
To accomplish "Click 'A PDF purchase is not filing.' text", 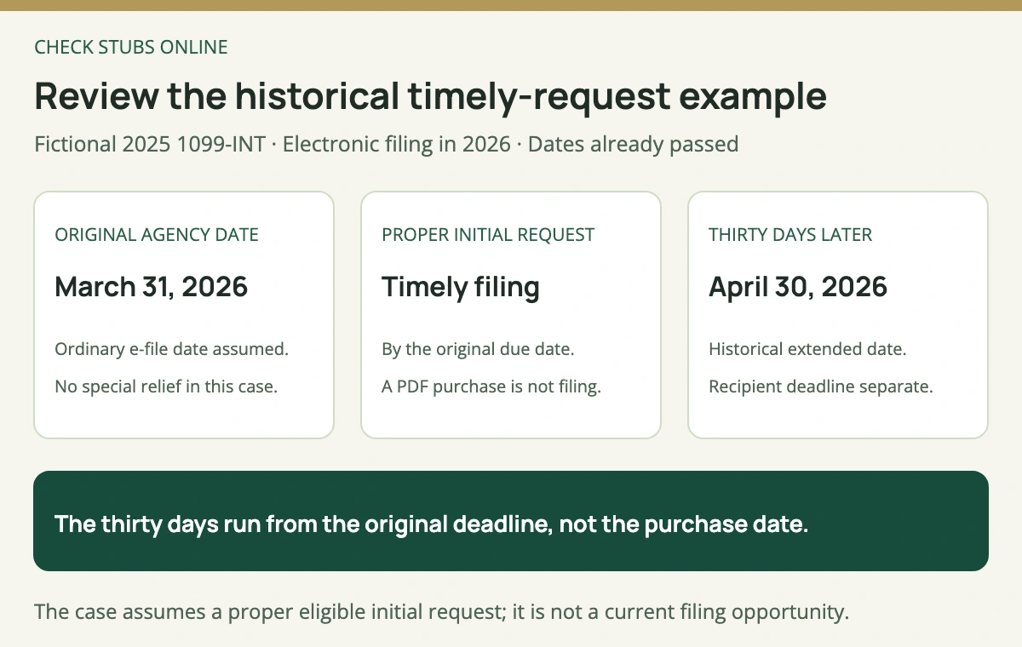I will click(x=491, y=386).
